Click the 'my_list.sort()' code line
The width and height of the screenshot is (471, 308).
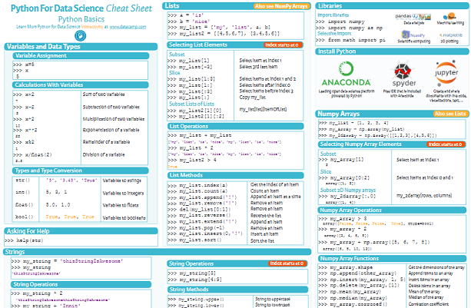coord(194,240)
